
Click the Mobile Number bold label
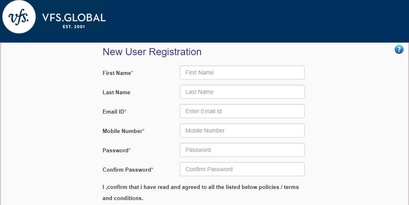tap(122, 131)
